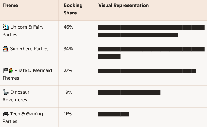Click the 46% booking share value
This screenshot has width=207, height=127.
[68, 27]
